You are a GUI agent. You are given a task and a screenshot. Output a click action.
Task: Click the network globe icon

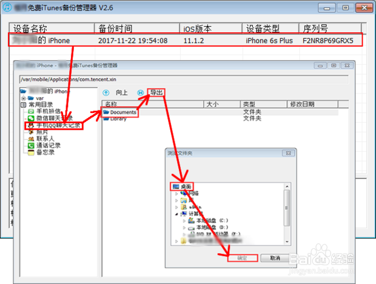(184, 193)
